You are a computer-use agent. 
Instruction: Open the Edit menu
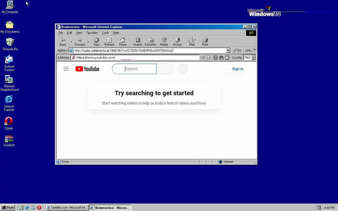click(x=69, y=33)
